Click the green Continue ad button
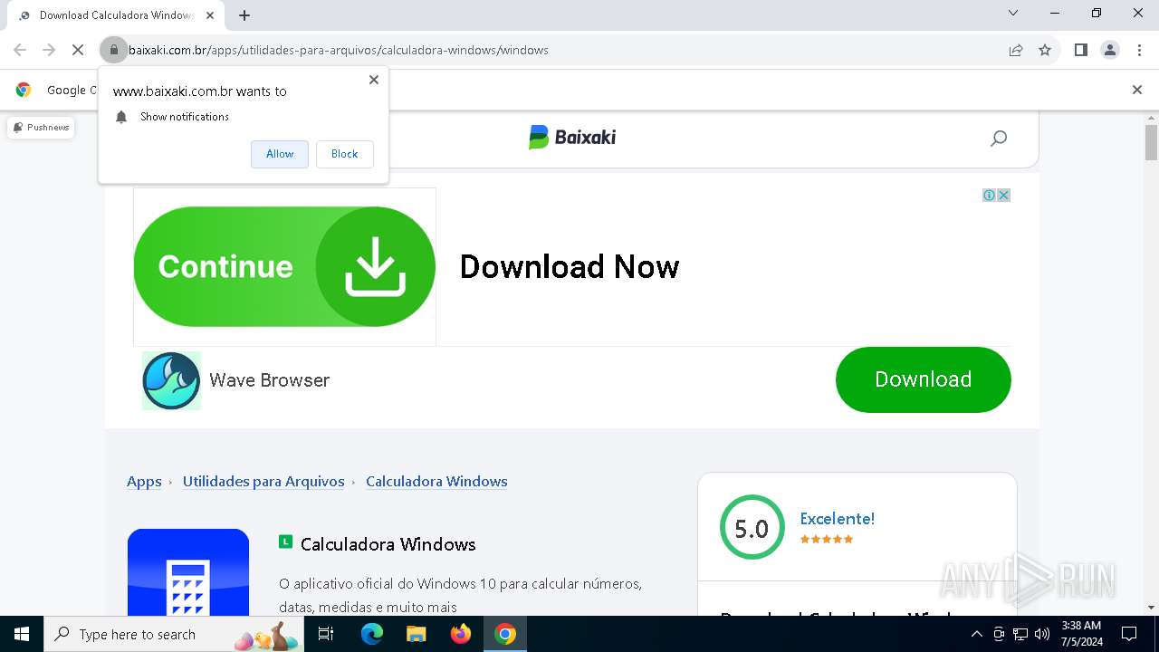The image size is (1159, 652). (x=284, y=266)
